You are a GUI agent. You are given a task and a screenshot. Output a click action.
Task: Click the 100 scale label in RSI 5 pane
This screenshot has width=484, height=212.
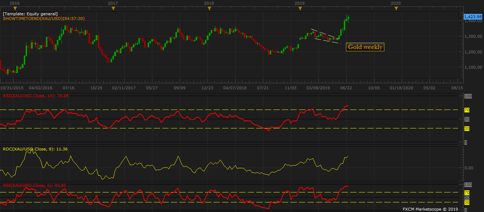click(x=468, y=185)
